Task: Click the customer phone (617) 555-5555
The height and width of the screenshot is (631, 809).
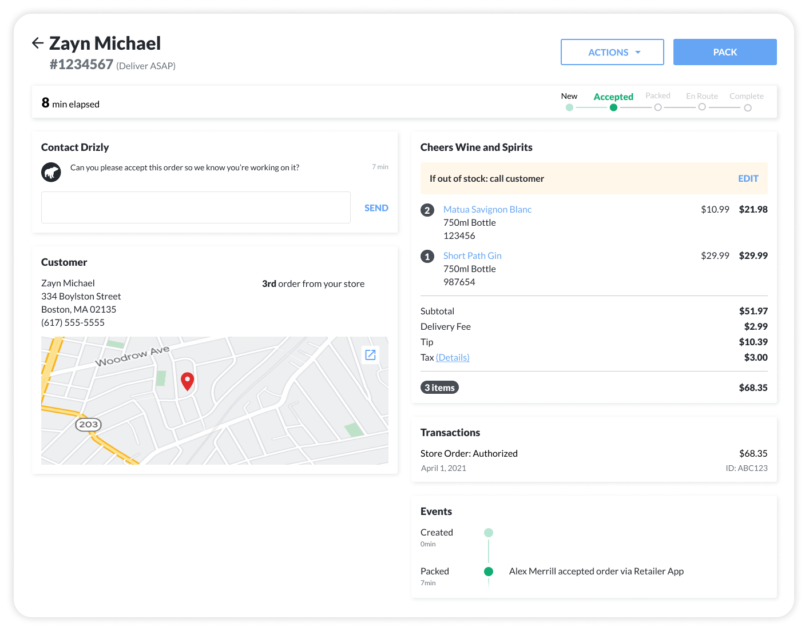Action: (x=73, y=322)
